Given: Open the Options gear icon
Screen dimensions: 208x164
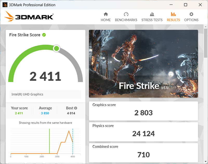Looking at the screenshot, I should (191, 14).
